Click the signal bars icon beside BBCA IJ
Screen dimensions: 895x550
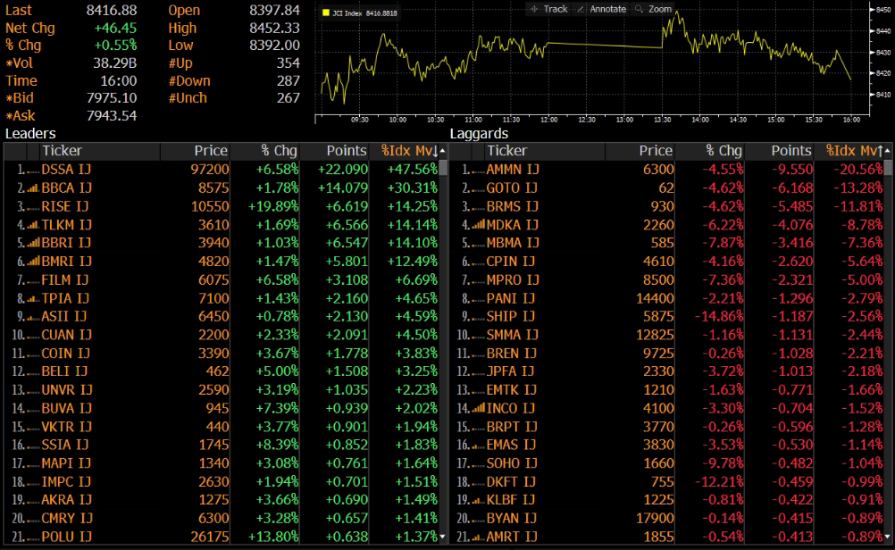click(33, 188)
